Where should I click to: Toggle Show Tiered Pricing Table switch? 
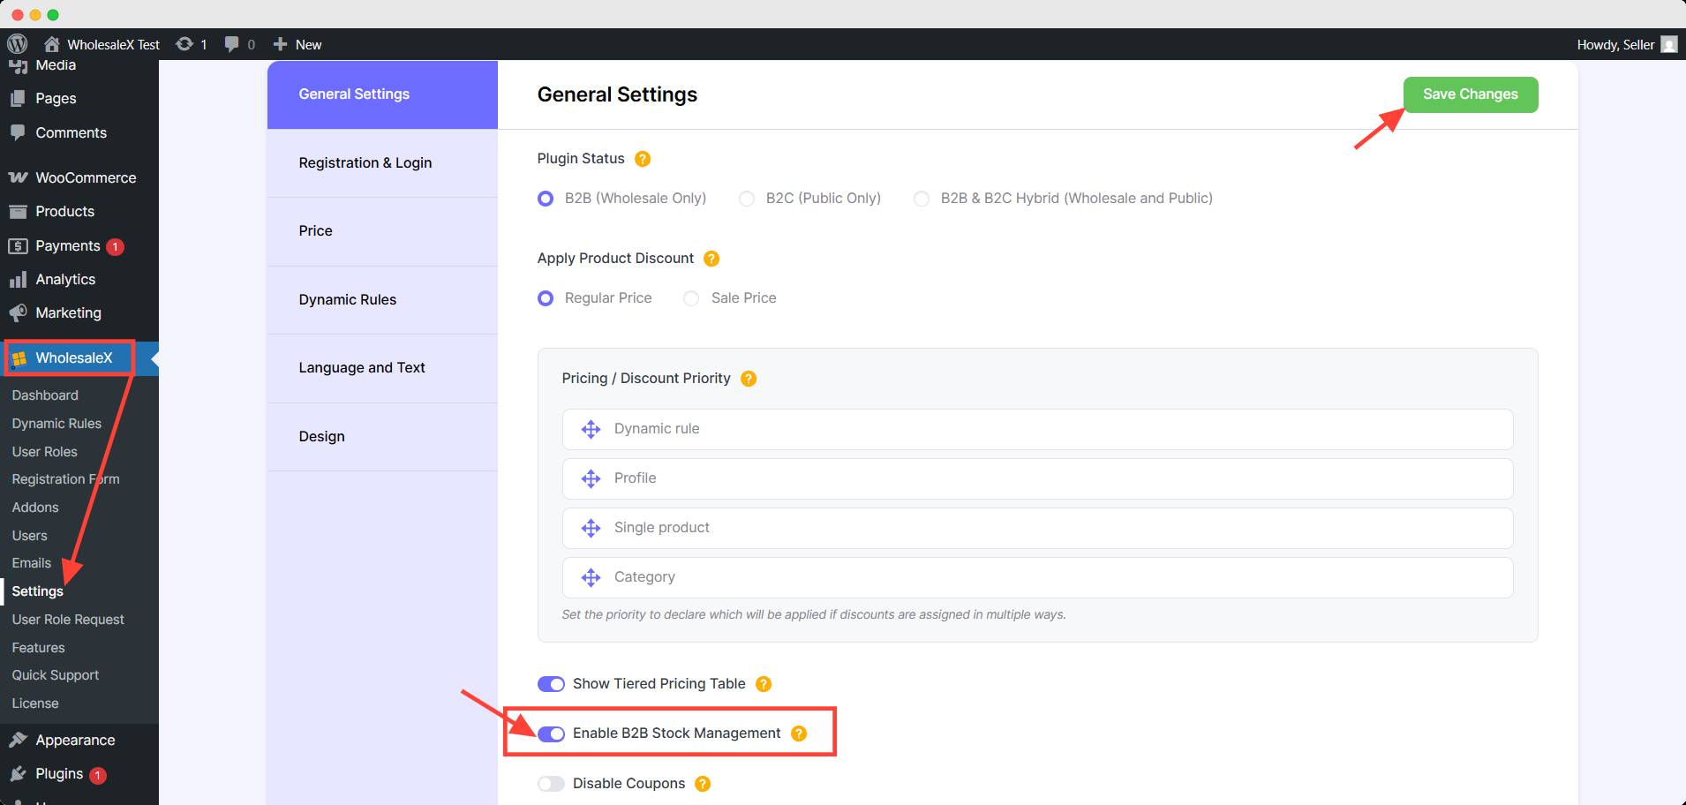tap(551, 684)
